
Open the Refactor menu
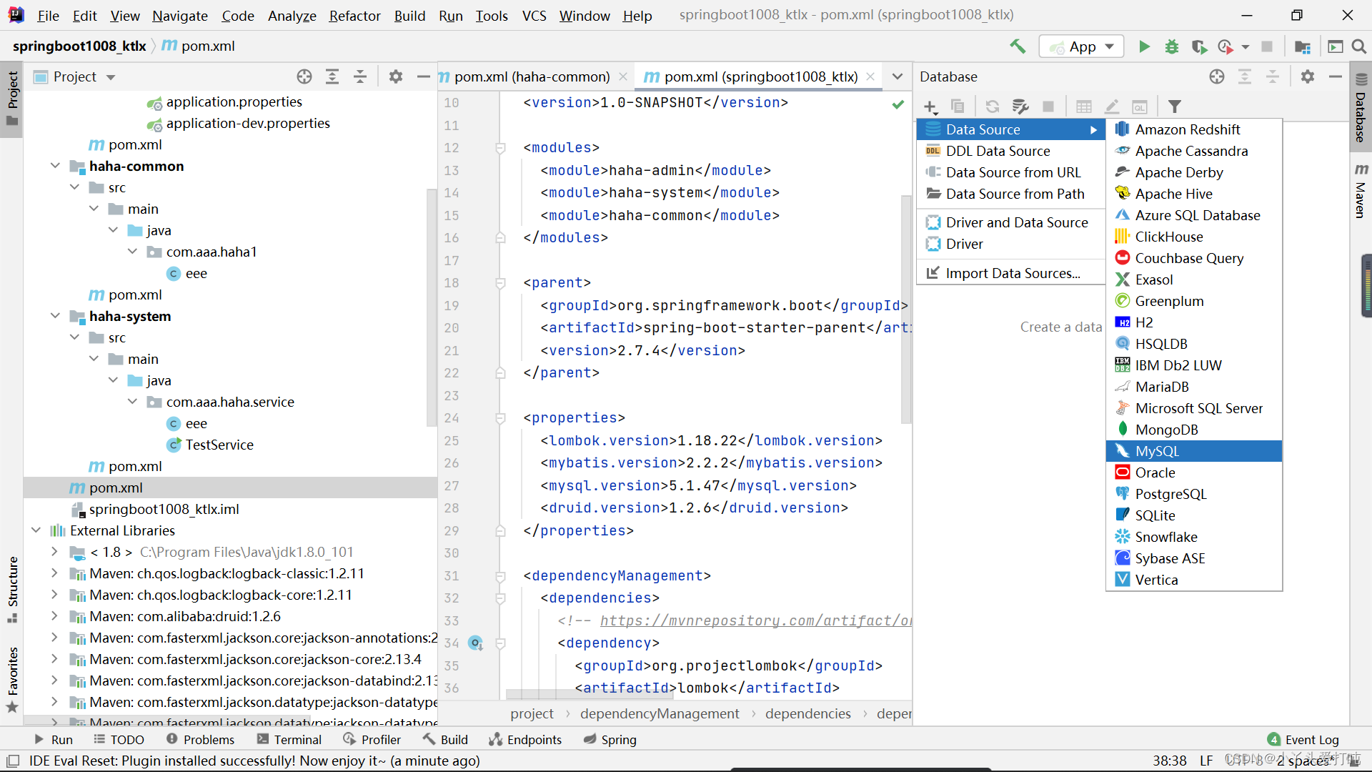click(354, 15)
